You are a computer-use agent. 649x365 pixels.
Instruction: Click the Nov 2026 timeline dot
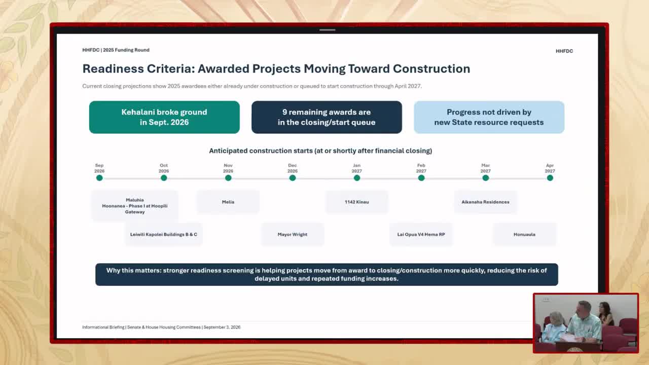[x=228, y=178]
